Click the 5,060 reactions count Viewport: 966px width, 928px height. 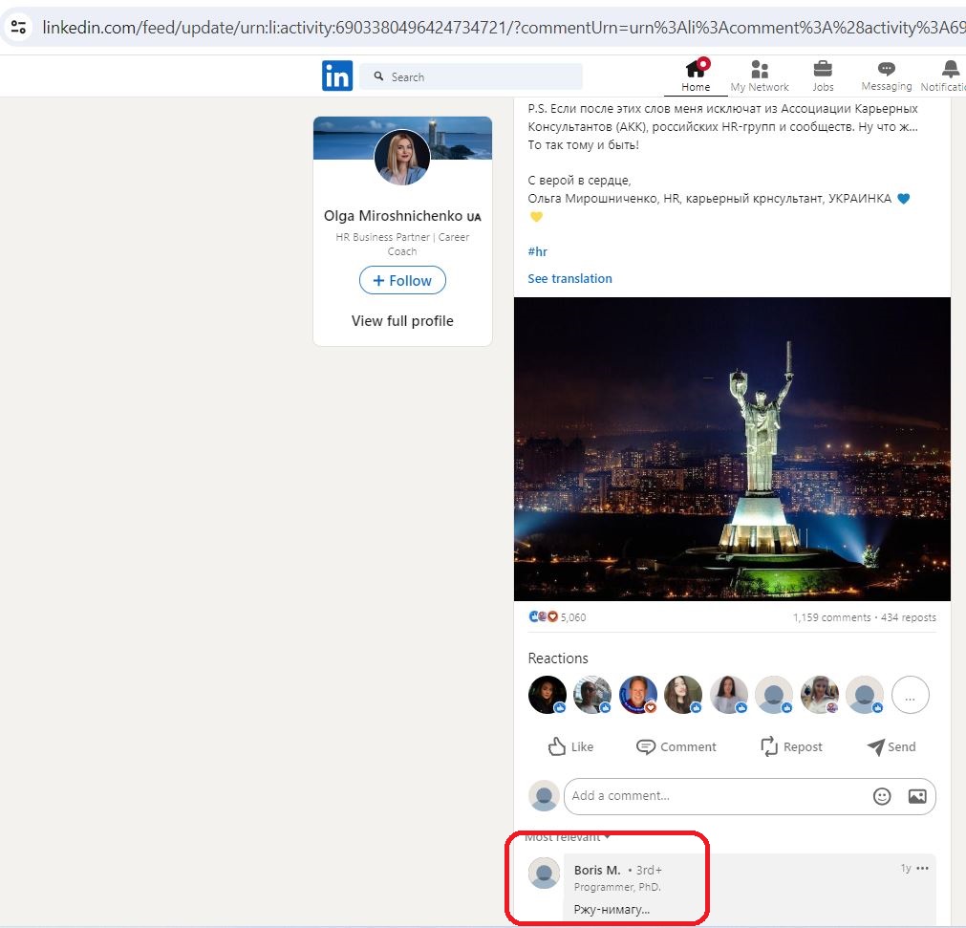pyautogui.click(x=573, y=616)
